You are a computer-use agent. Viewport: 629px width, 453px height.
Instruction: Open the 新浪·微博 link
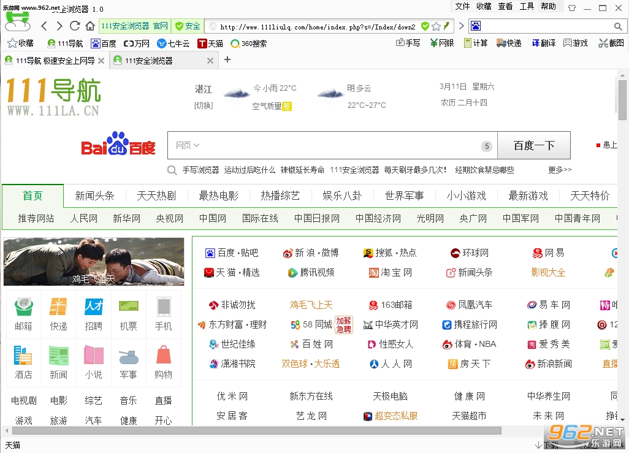point(311,253)
